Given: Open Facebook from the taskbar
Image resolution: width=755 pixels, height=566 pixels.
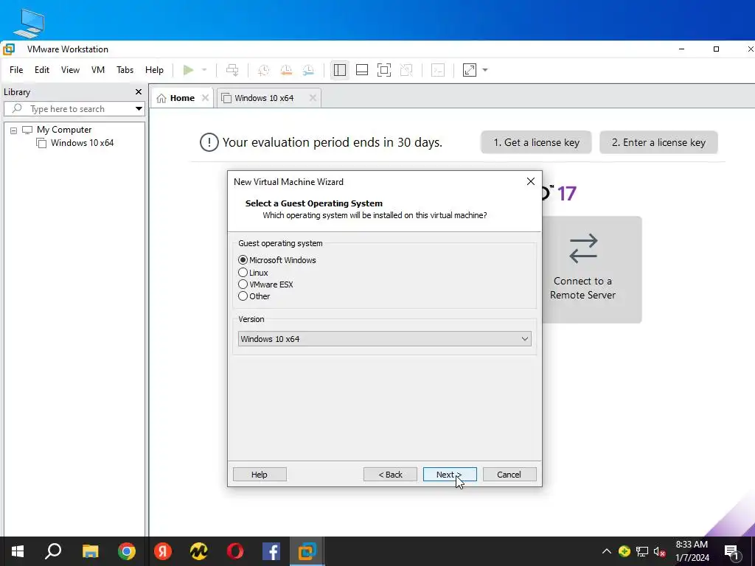Looking at the screenshot, I should click(x=271, y=551).
